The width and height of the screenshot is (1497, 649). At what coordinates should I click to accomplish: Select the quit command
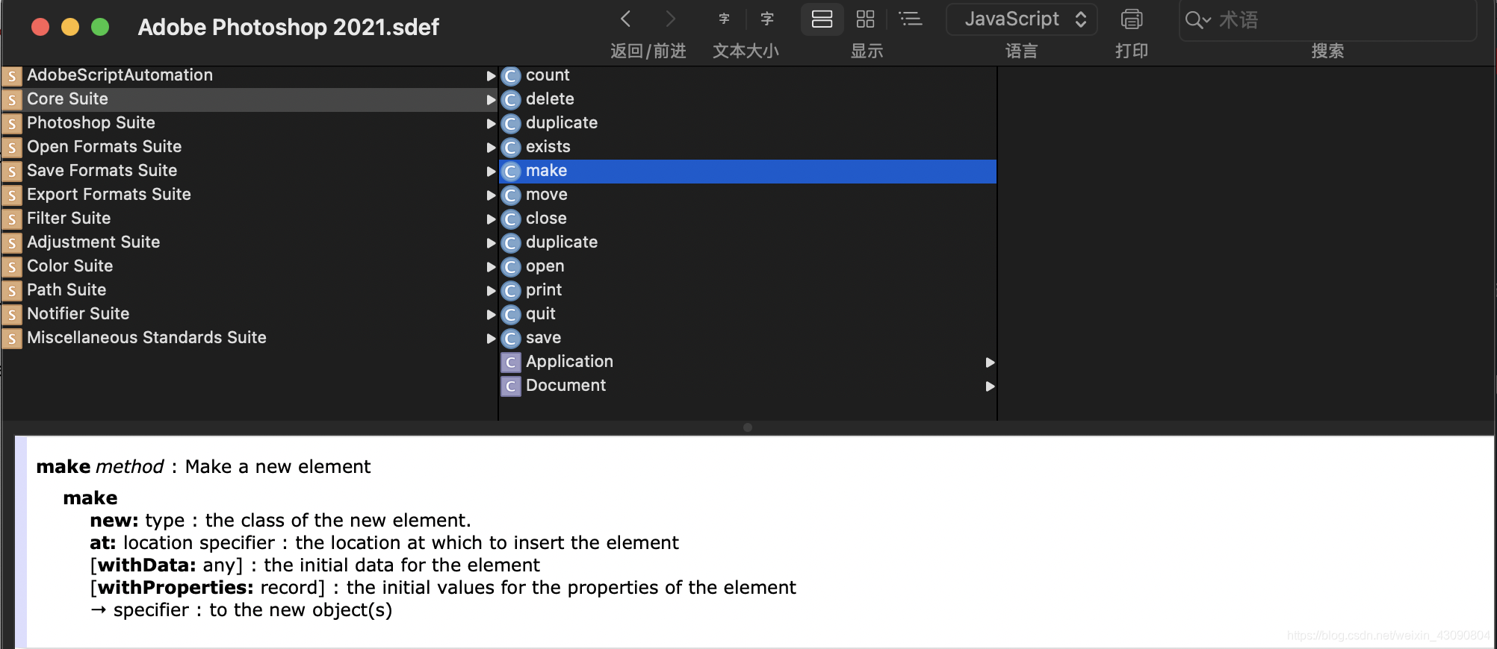point(748,314)
